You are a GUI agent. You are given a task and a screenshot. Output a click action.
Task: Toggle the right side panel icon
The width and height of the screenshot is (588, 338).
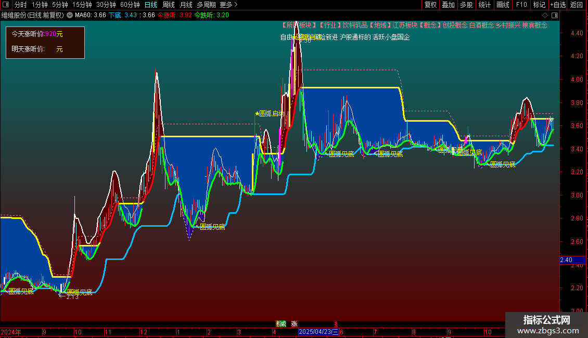(x=555, y=16)
